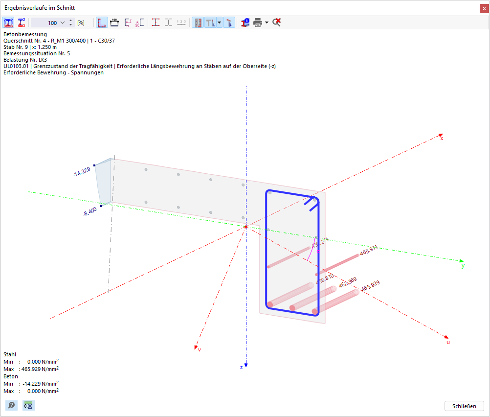
Task: Click the Stab Nr. 9 text line
Action: coord(30,47)
